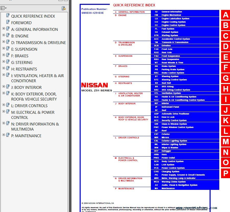Click the A GENERAL INFORMATION category heading
Viewport: 230px width, 212px height.
coord(130,12)
